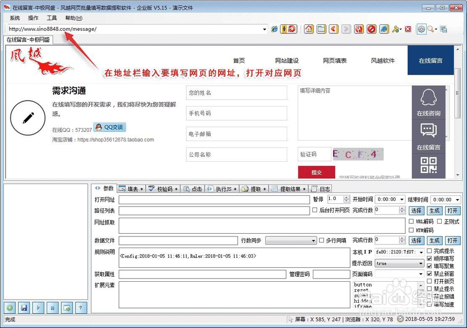
Task: Enable 正则式 checkbox
Action: click(439, 221)
